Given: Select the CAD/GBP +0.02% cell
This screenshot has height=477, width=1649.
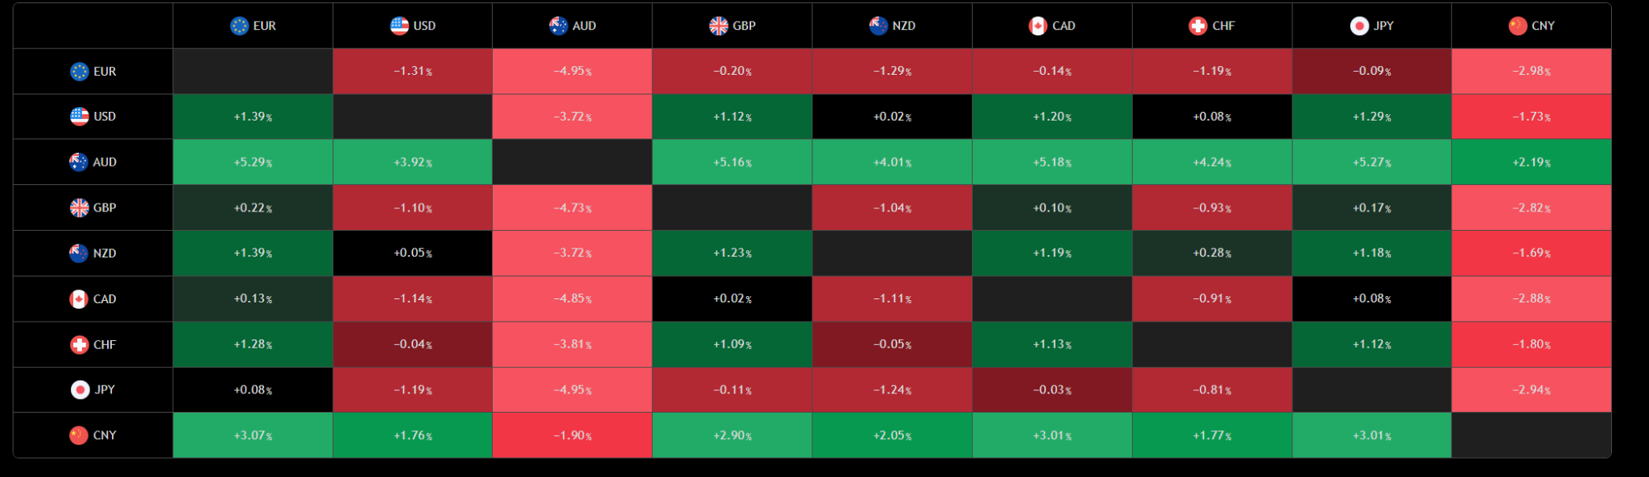Looking at the screenshot, I should 733,299.
